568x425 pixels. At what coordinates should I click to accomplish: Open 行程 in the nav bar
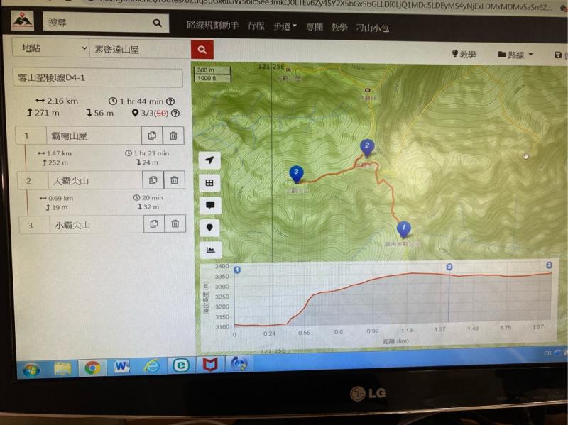click(256, 26)
